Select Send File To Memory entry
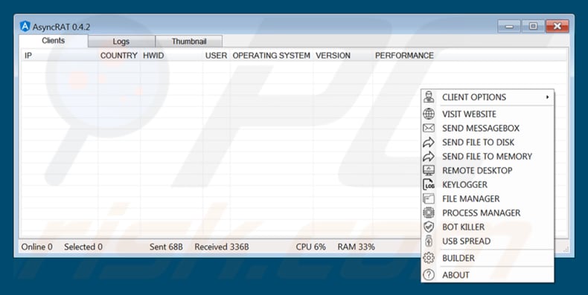 [x=488, y=157]
